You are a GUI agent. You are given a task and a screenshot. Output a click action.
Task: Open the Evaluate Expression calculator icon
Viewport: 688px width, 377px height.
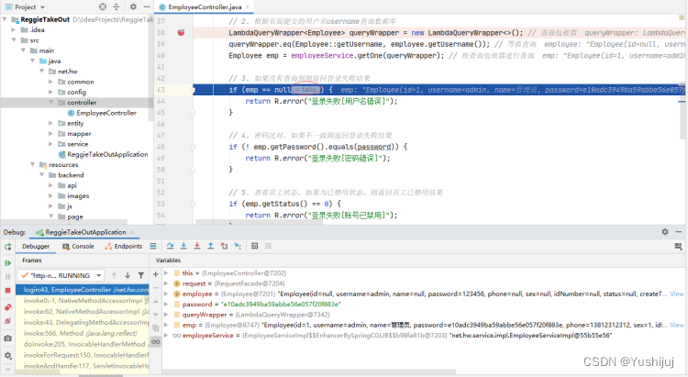pos(254,246)
